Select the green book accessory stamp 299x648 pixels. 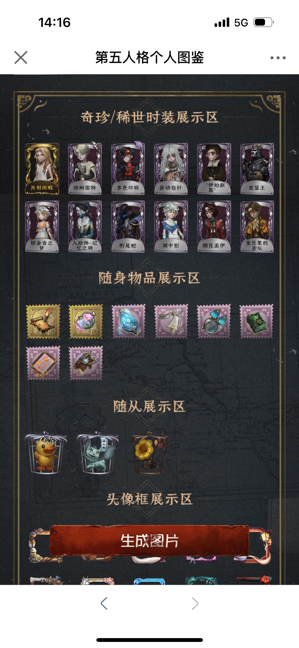tap(257, 321)
